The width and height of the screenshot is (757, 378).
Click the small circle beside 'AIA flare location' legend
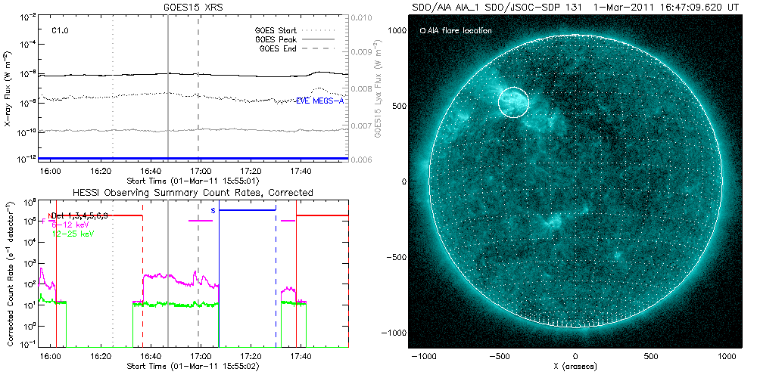coord(422,31)
